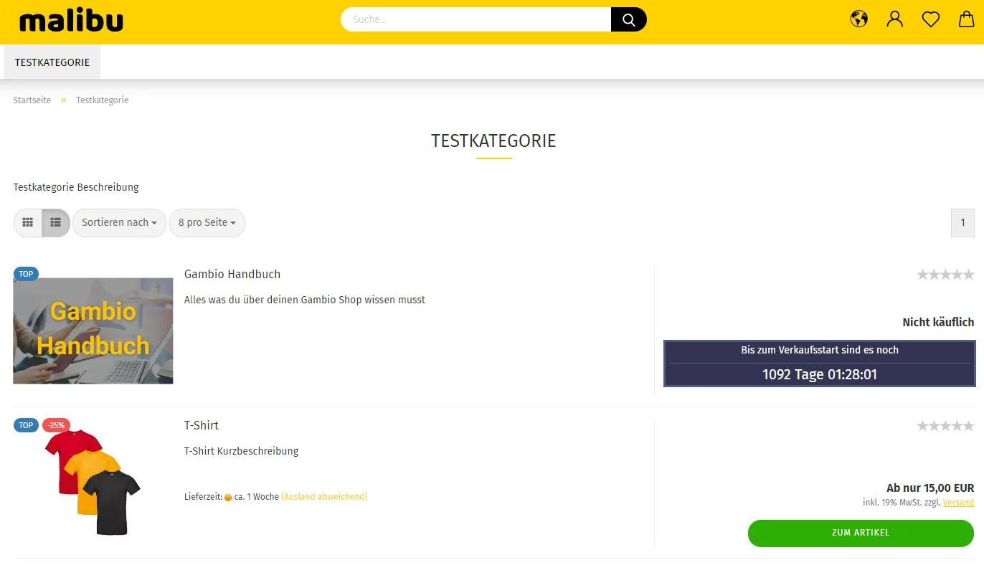Open the 8 pro Seite dropdown

[207, 223]
